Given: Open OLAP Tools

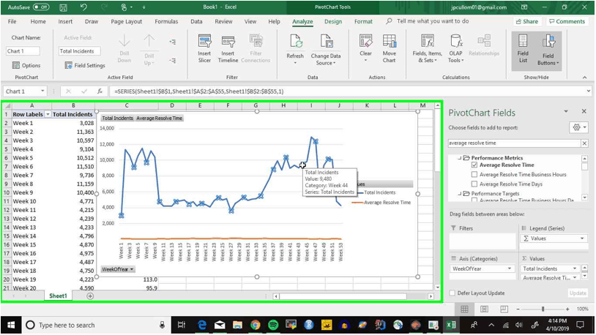Looking at the screenshot, I should pos(455,48).
